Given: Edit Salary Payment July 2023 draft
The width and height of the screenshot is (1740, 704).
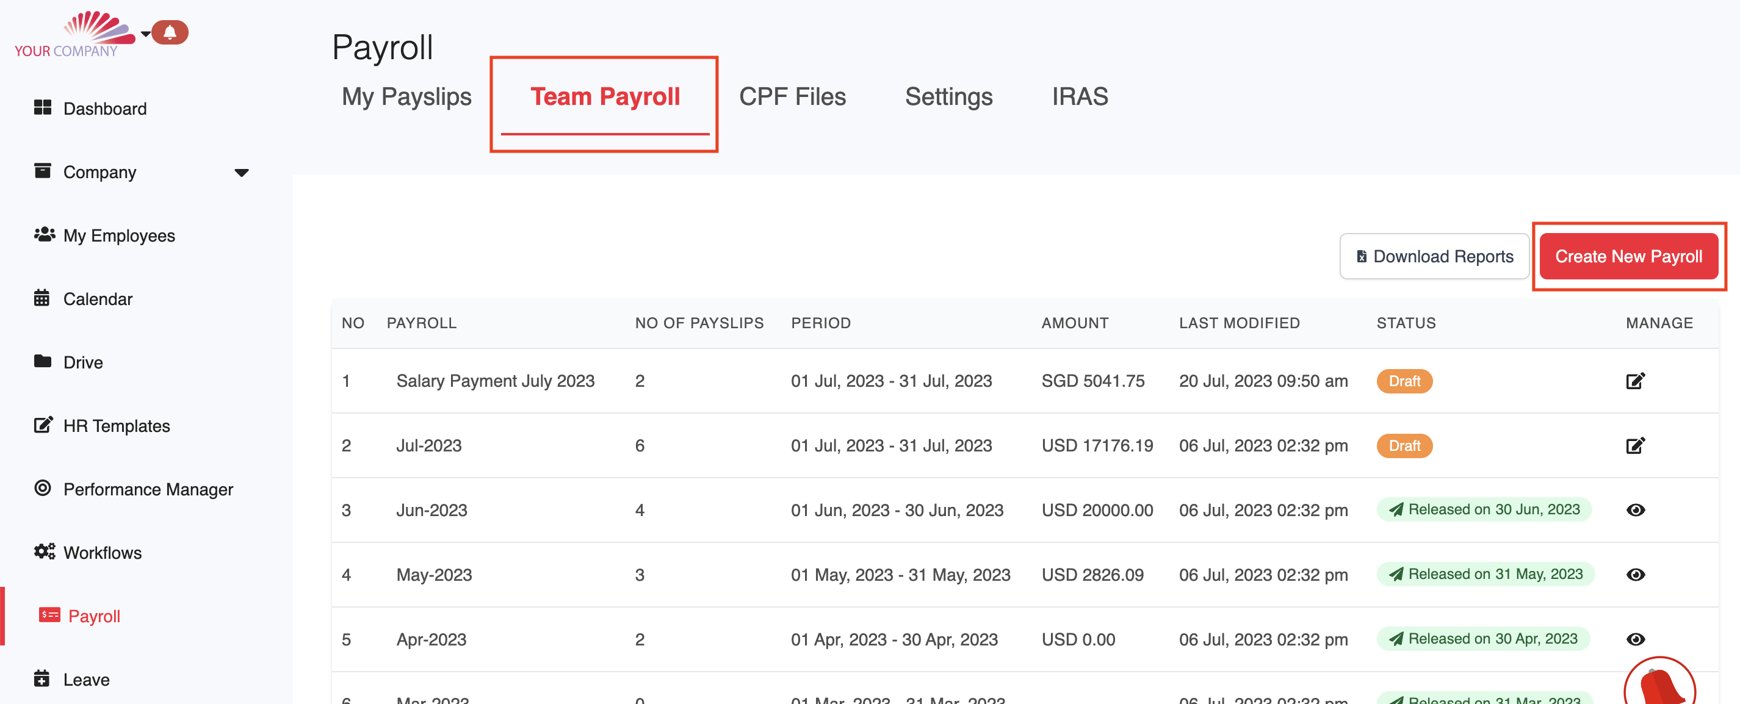Looking at the screenshot, I should tap(1634, 381).
